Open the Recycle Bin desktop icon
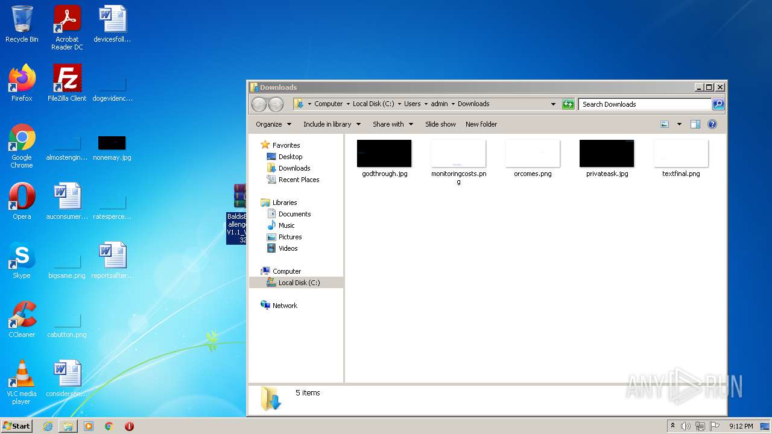772x434 pixels. pos(22,24)
